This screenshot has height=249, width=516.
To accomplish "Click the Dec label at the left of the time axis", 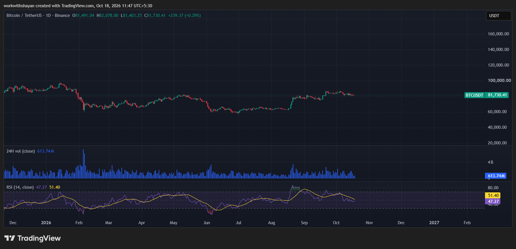I will tap(13, 223).
